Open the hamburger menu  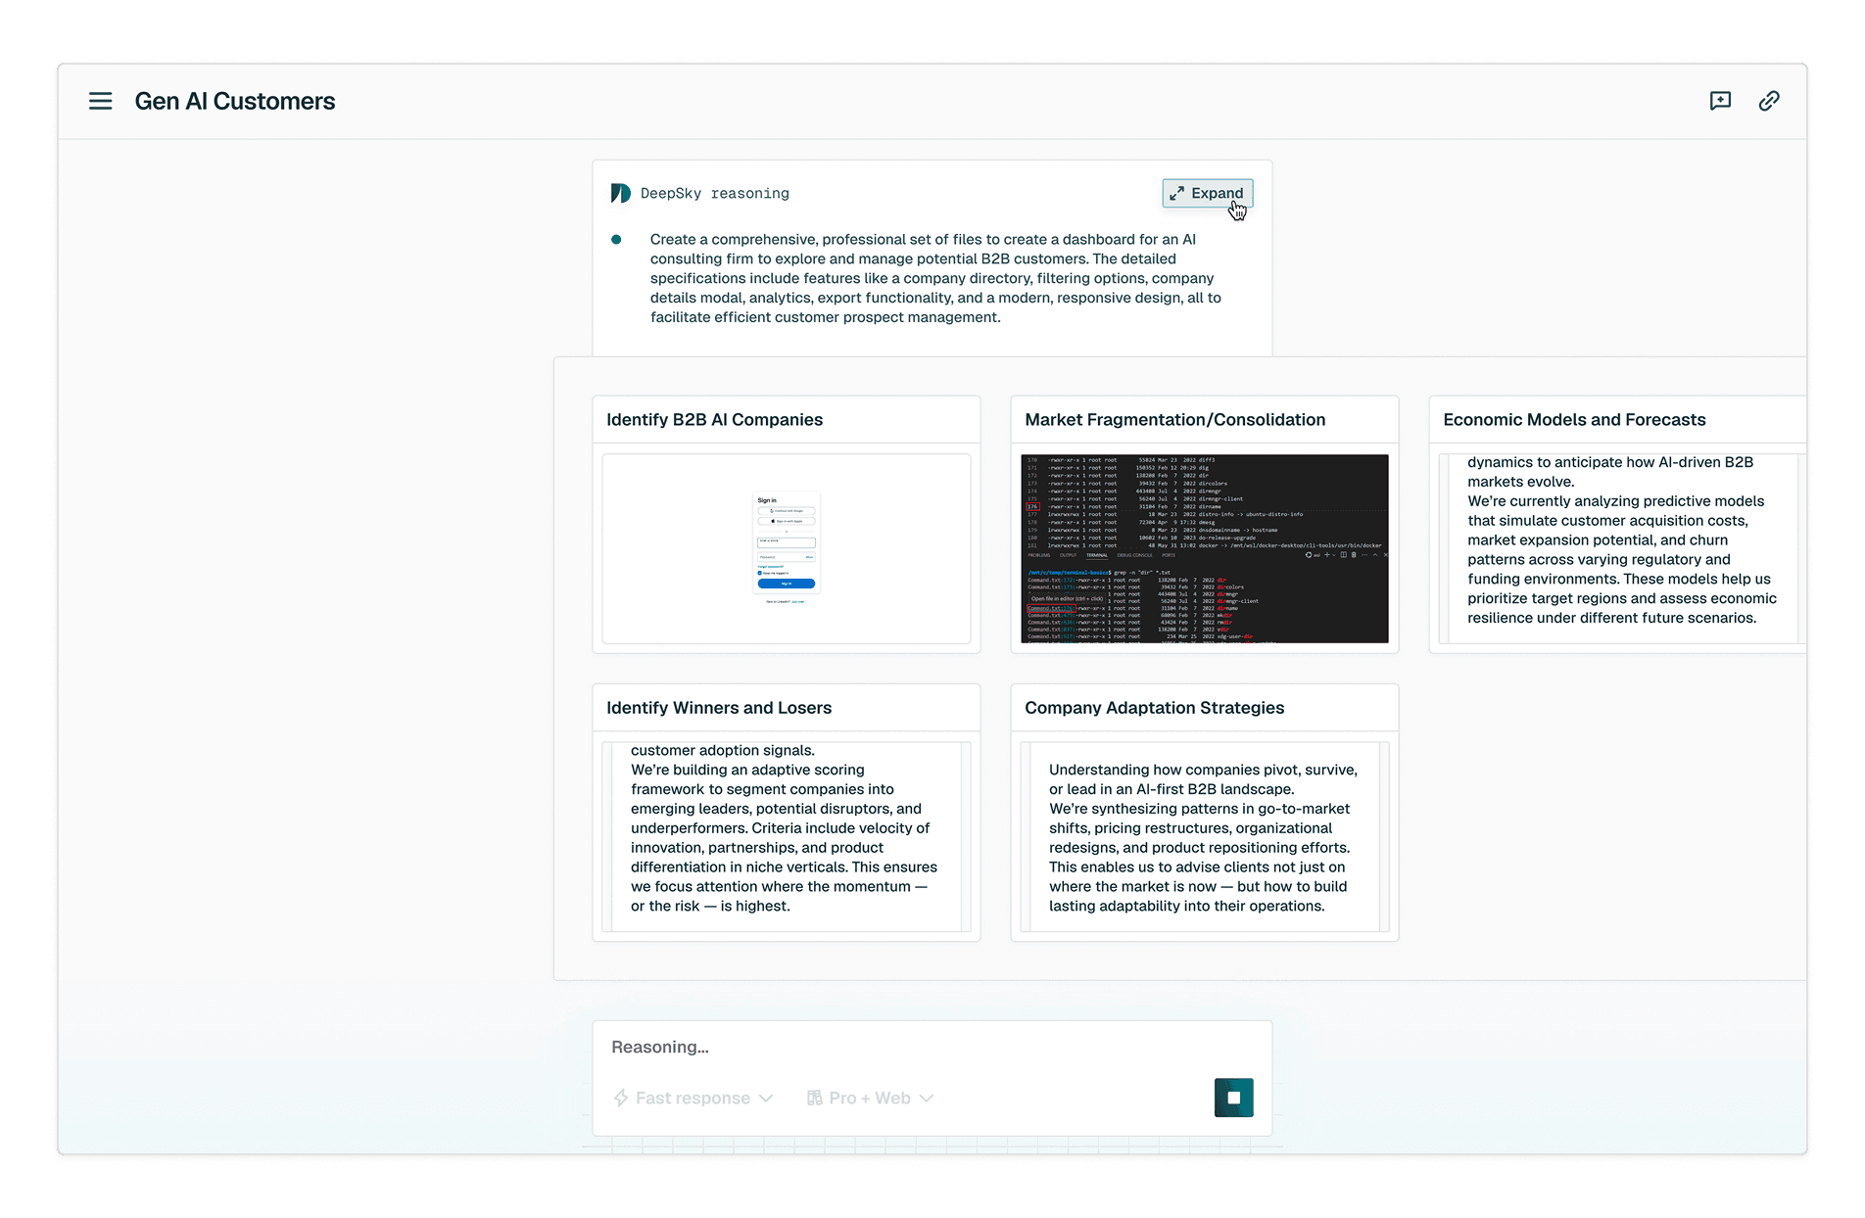tap(100, 101)
